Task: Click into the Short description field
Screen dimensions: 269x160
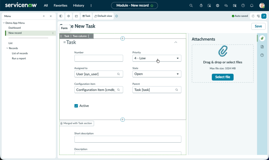Action: click(128, 139)
